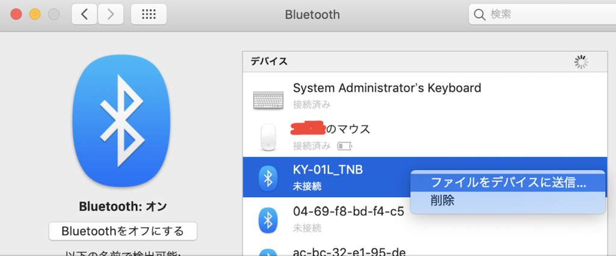Click 未接続 status under 04-69-f8-bd-f4-c5

click(x=307, y=228)
